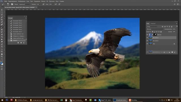The height and width of the screenshot is (102, 181).
Task: Select the History Brush tool
Action: [2, 32]
